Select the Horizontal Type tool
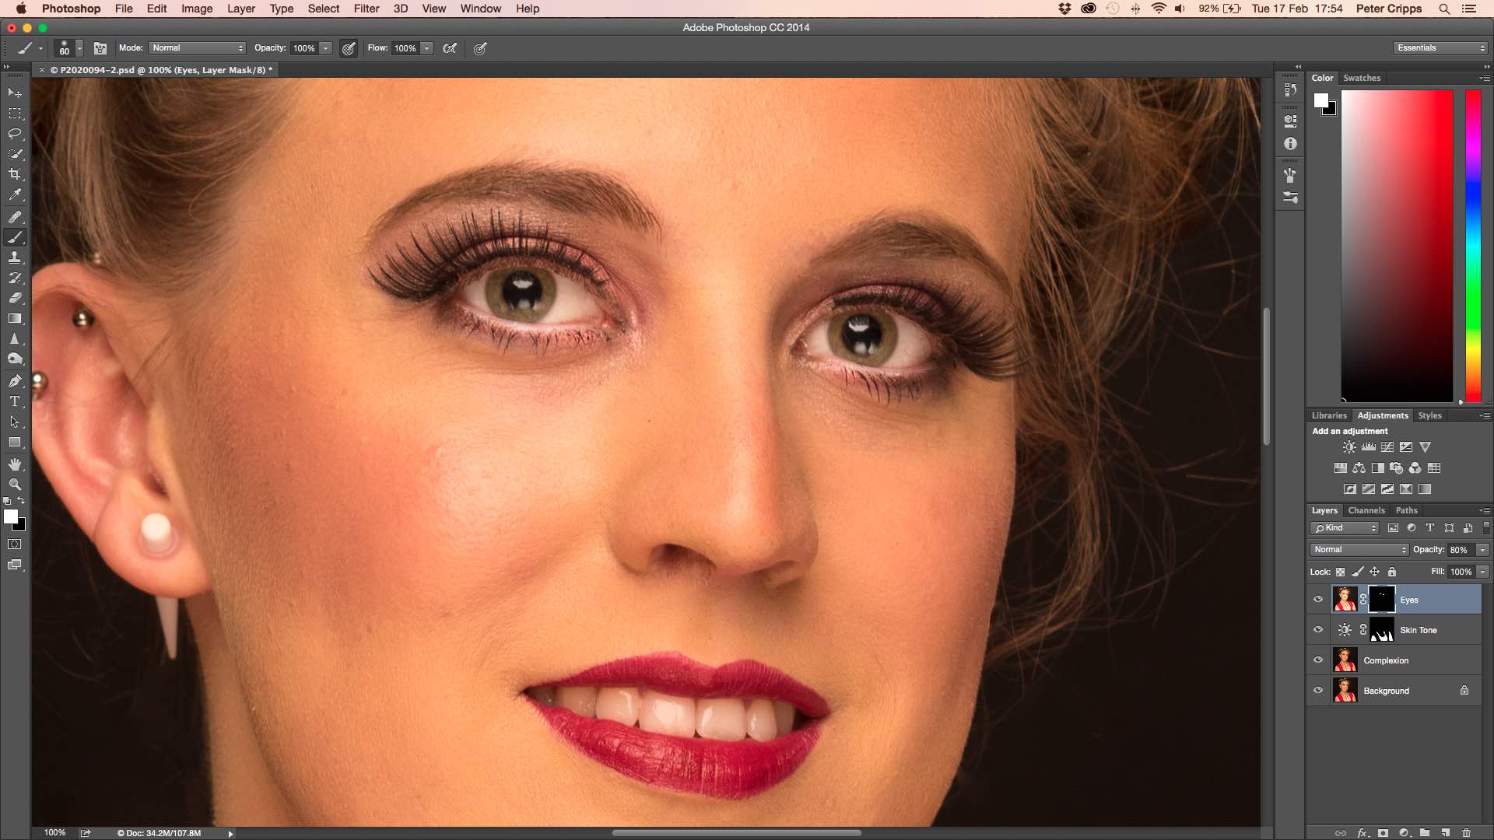 (15, 401)
